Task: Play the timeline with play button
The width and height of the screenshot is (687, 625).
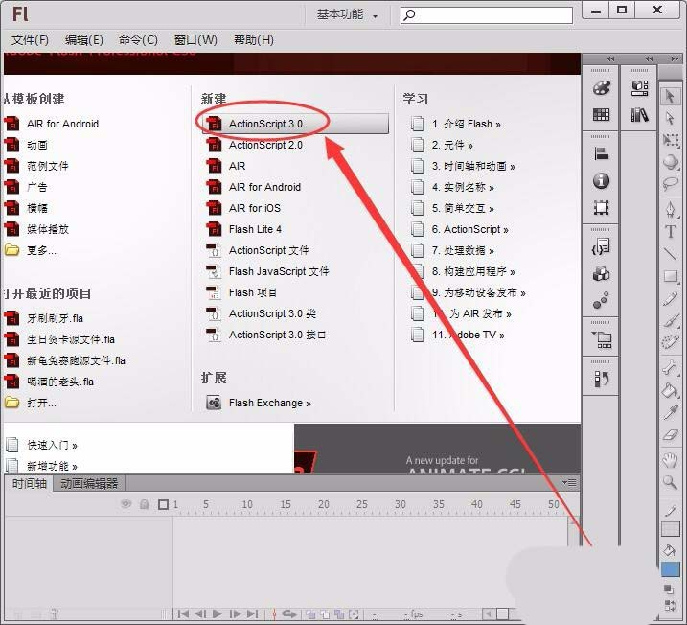Action: click(217, 614)
